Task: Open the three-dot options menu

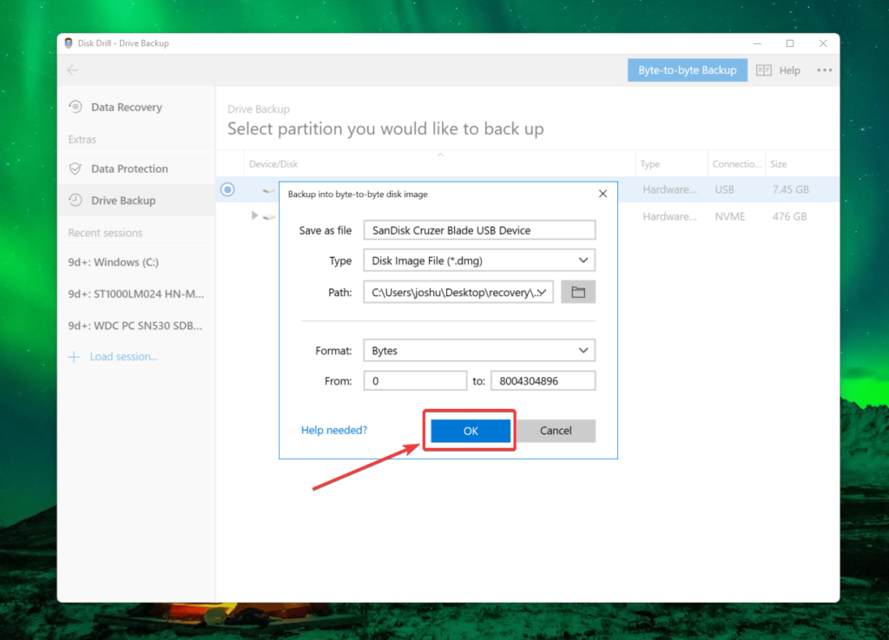Action: (x=824, y=70)
